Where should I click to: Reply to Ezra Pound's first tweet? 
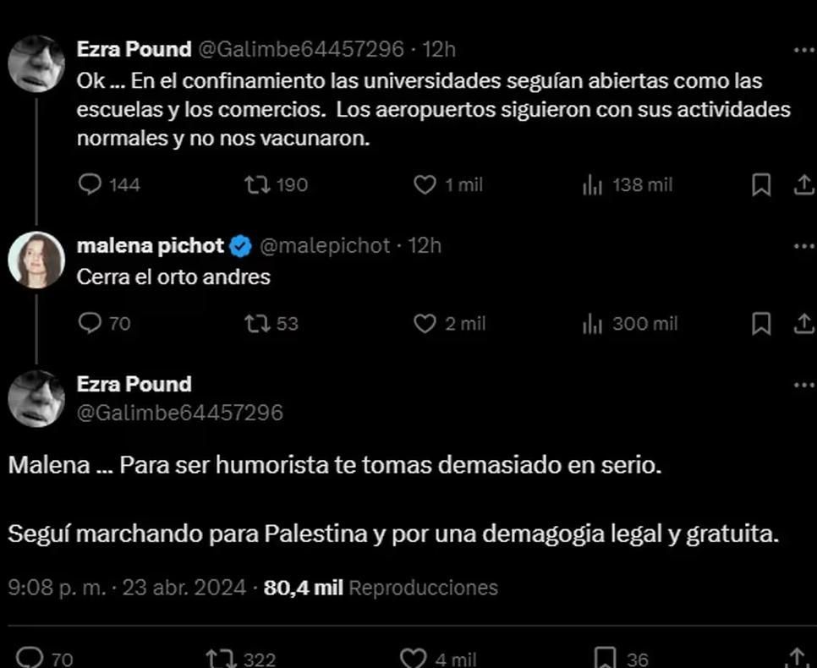(90, 184)
